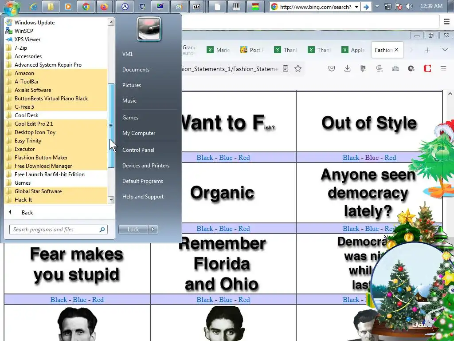Viewport: 454px width, 341px height.
Task: Launch Internet Explorer from the taskbar
Action: coord(34,7)
